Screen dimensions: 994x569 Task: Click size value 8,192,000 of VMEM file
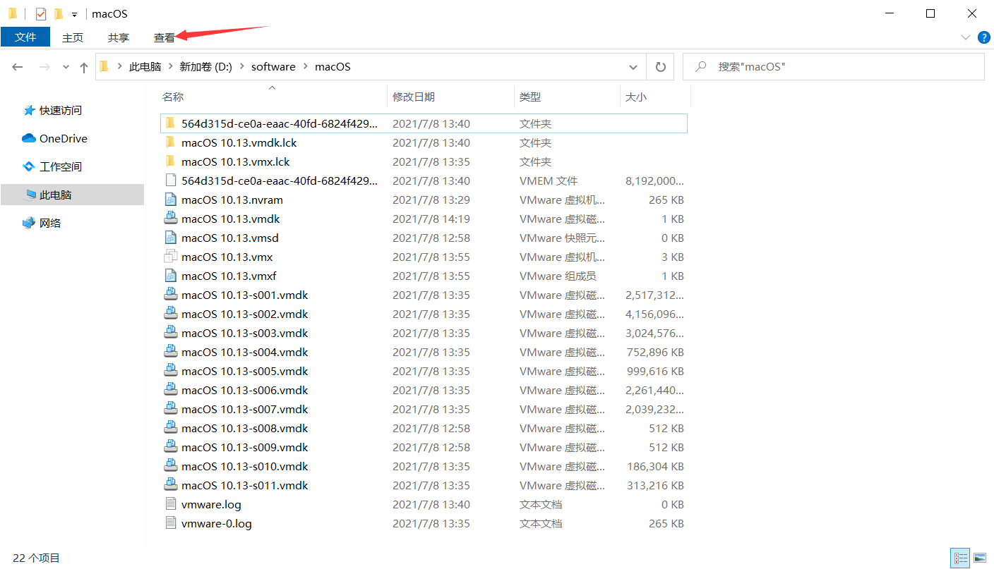pos(654,181)
